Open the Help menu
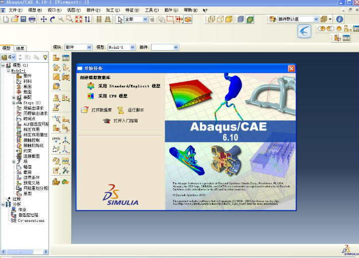The image size is (359, 258). click(x=190, y=10)
